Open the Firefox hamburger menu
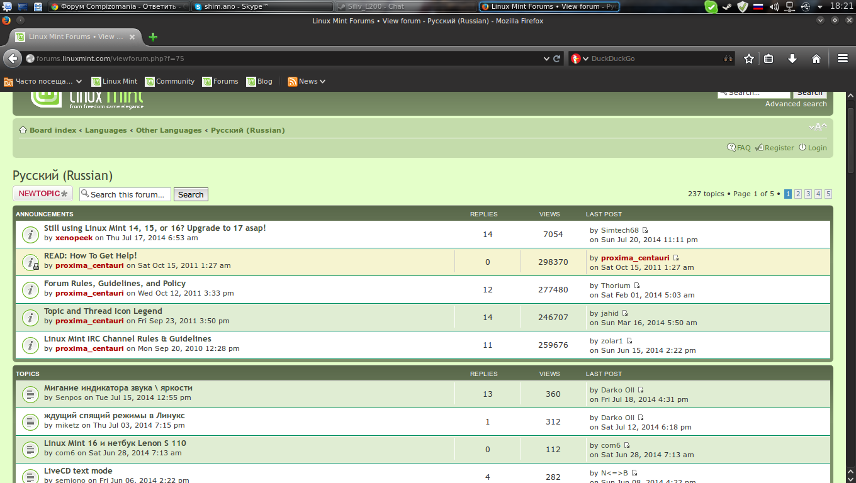The image size is (856, 483). [843, 58]
